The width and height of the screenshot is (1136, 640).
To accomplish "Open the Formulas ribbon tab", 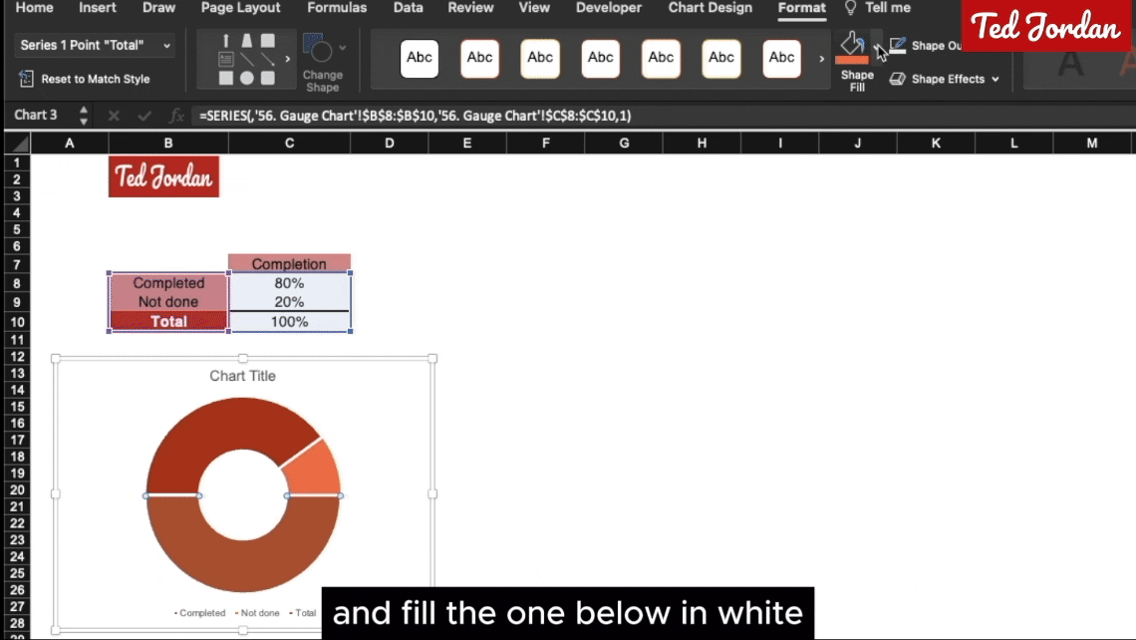I will pos(337,8).
